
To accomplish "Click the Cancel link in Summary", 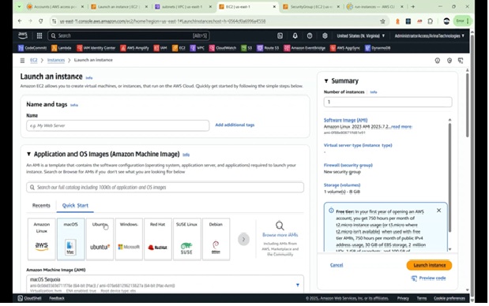I will point(337,265).
